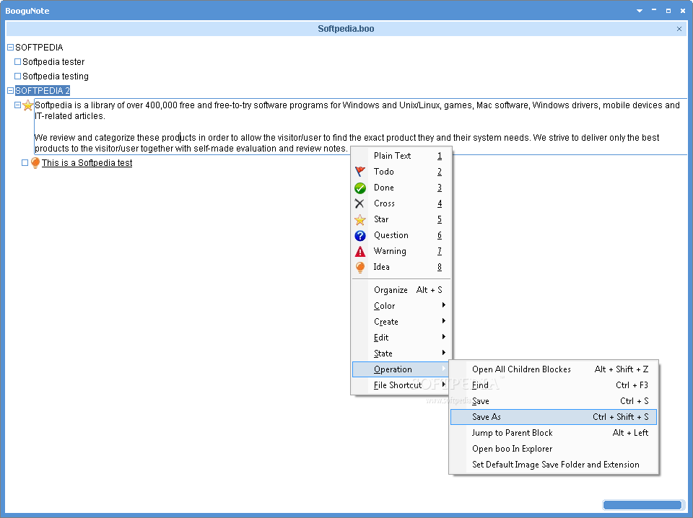The image size is (693, 518).
Task: Click the green Done checkmark icon
Action: click(x=360, y=188)
